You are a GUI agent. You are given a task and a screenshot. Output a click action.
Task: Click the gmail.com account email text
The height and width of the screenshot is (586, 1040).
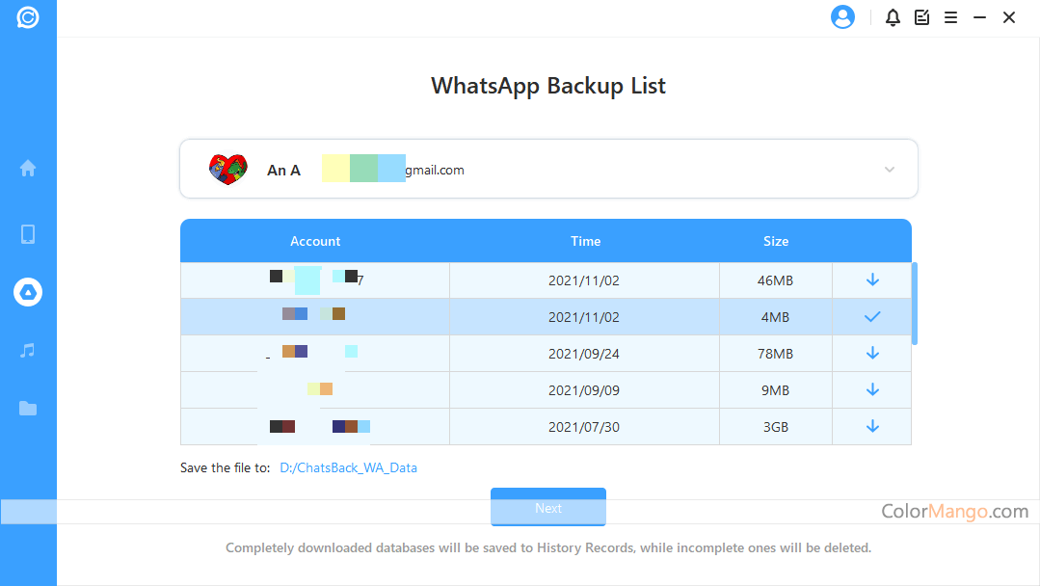pos(435,170)
